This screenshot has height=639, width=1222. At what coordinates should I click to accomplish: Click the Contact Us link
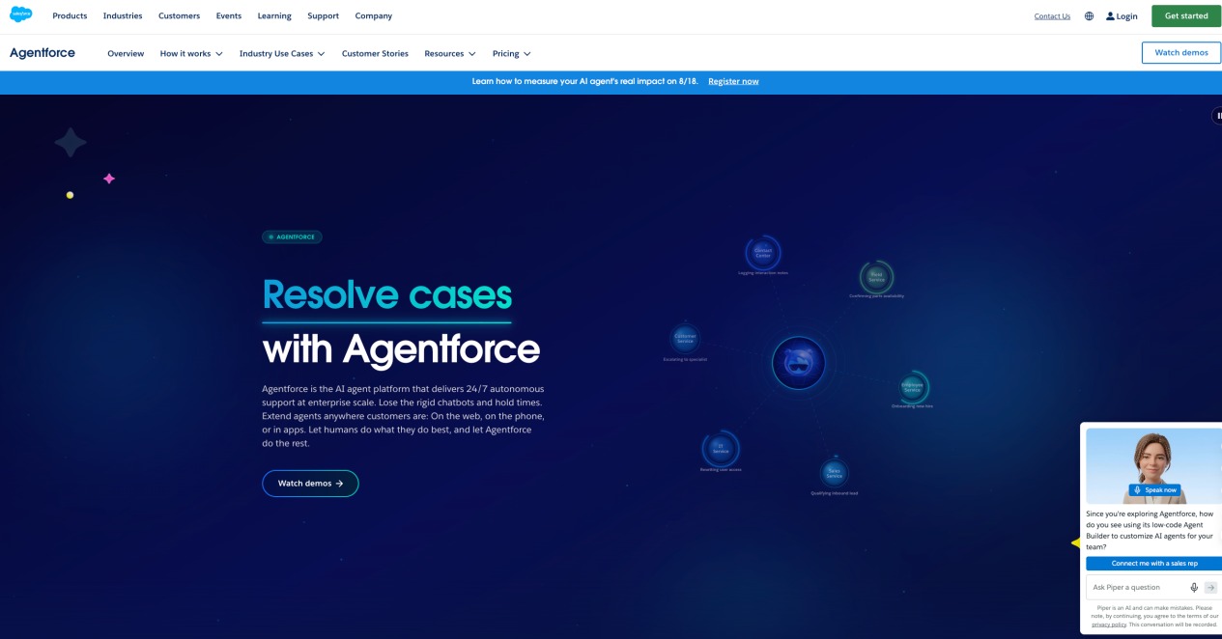tap(1052, 16)
